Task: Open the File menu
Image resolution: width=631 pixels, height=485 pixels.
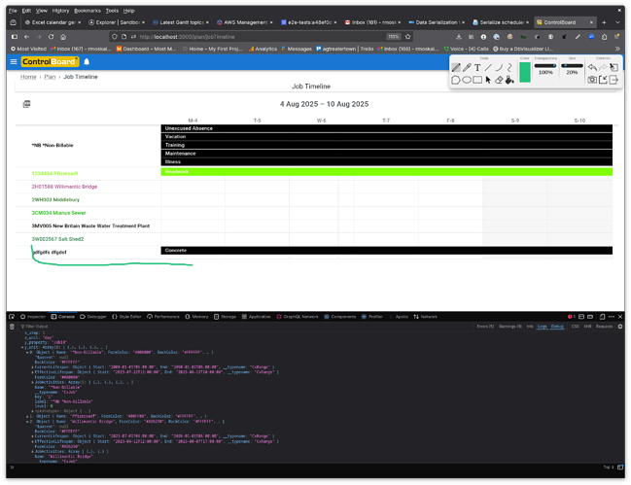Action: tap(13, 11)
